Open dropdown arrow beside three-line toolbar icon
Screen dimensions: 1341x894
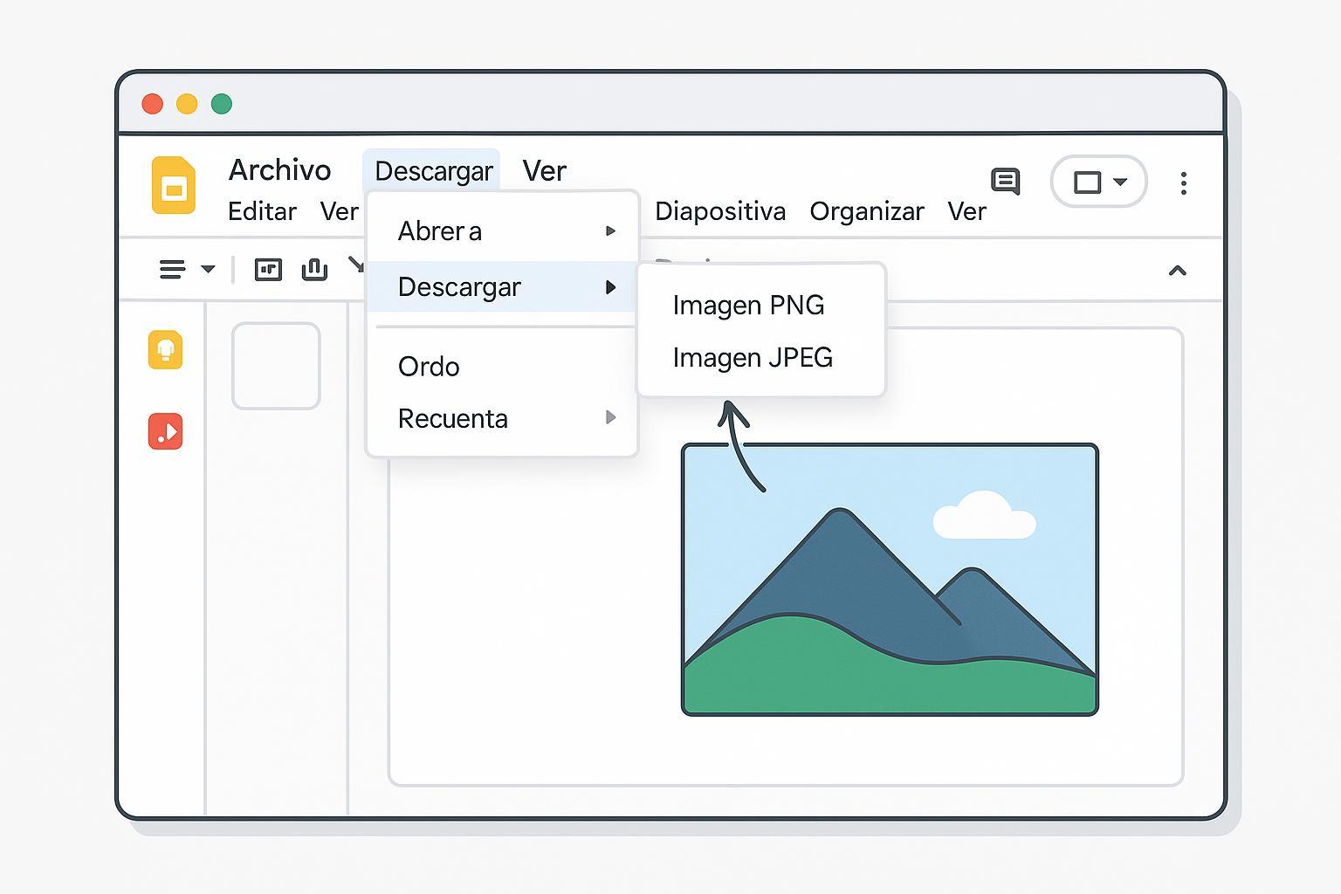pyautogui.click(x=208, y=269)
